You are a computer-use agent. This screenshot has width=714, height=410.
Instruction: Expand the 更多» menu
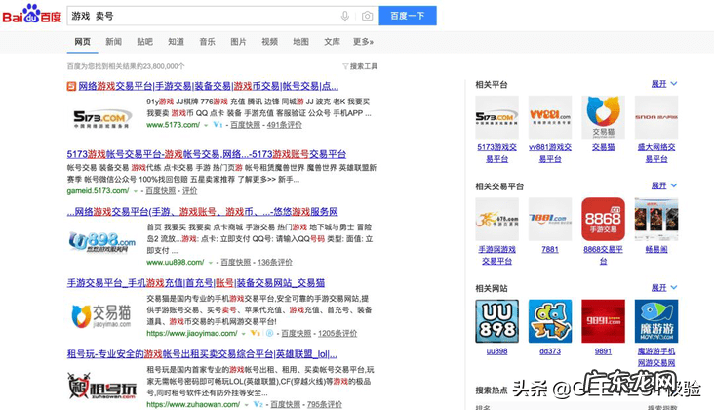364,42
